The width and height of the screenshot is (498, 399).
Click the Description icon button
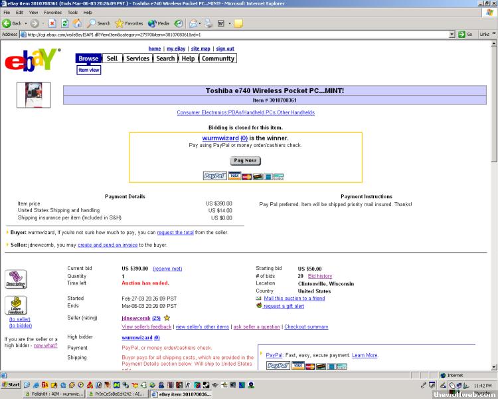click(x=16, y=279)
